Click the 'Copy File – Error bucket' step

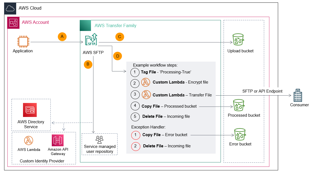tap(164, 135)
